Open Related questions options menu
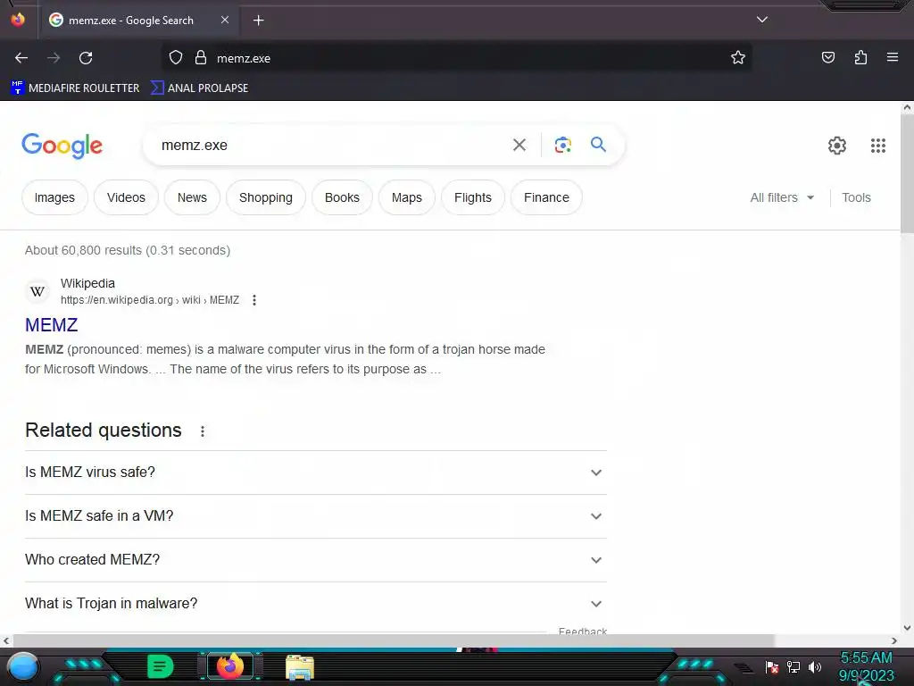The height and width of the screenshot is (686, 914). [x=203, y=431]
